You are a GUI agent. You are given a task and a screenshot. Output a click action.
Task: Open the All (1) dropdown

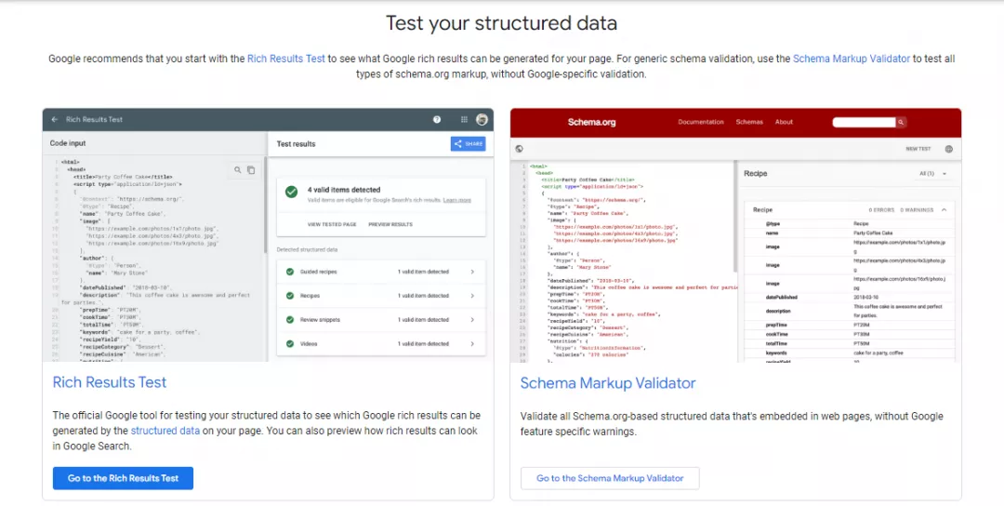coord(932,174)
